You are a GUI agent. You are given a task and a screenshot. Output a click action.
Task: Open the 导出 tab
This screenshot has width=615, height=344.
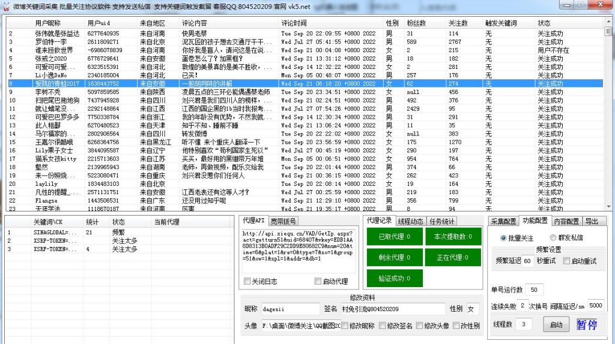coord(592,221)
